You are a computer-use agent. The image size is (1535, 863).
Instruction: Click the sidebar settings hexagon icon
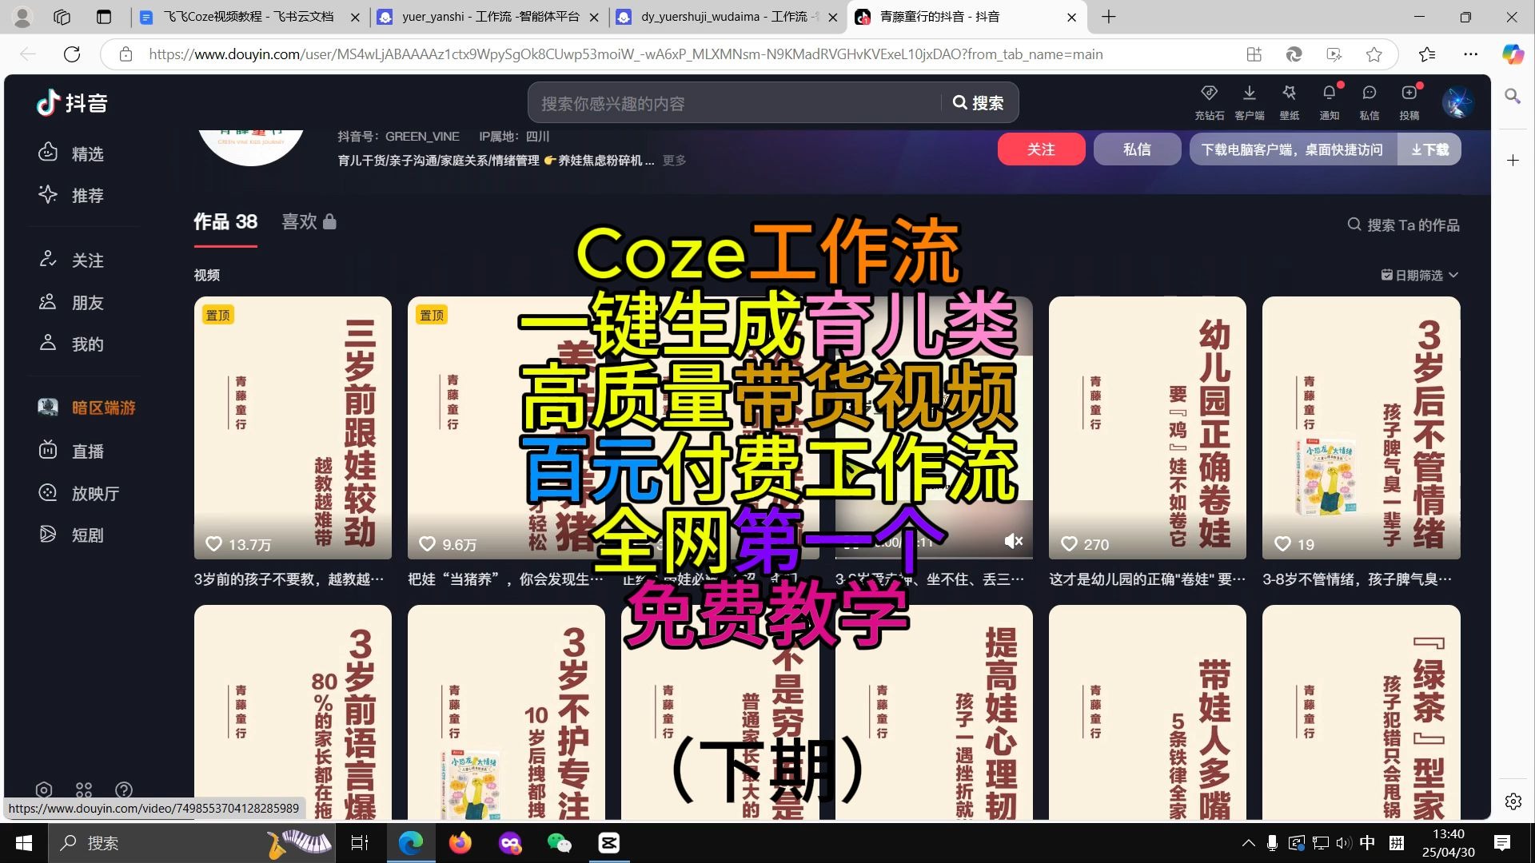pyautogui.click(x=44, y=789)
